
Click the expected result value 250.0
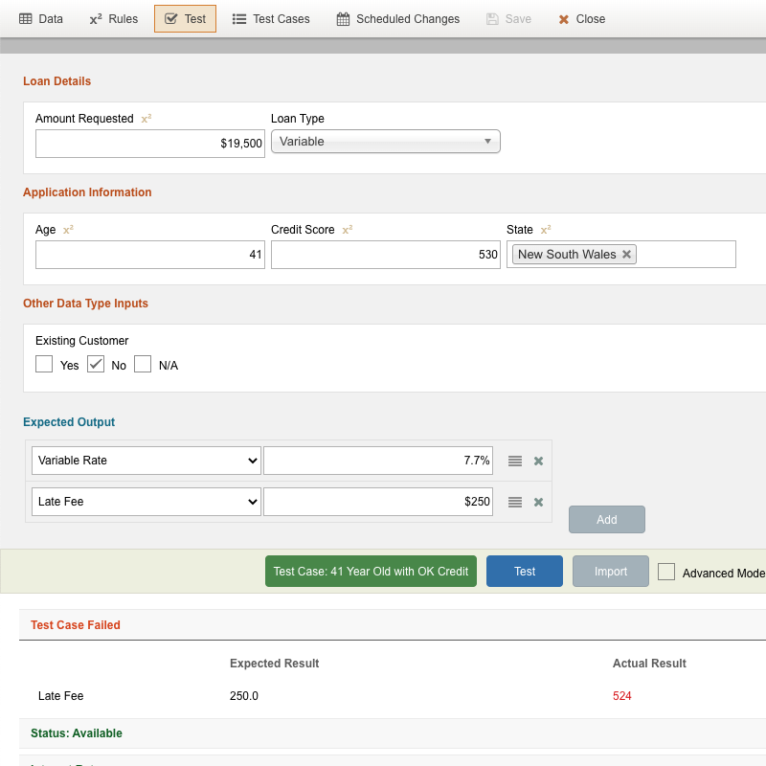(x=244, y=696)
